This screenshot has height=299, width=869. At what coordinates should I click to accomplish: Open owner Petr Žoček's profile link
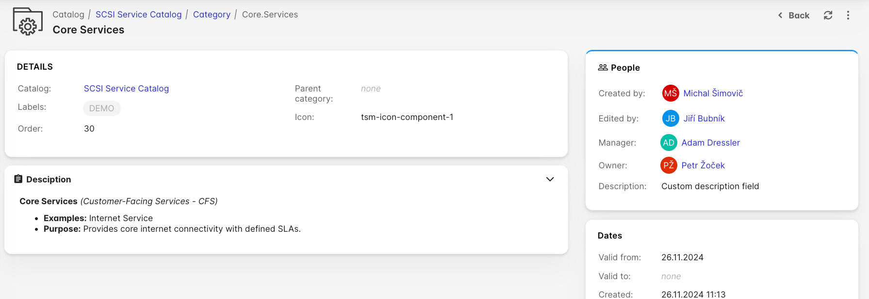703,165
